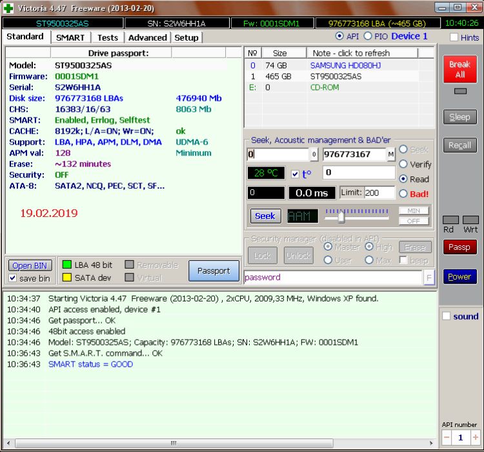Open the Standard tab

[25, 36]
